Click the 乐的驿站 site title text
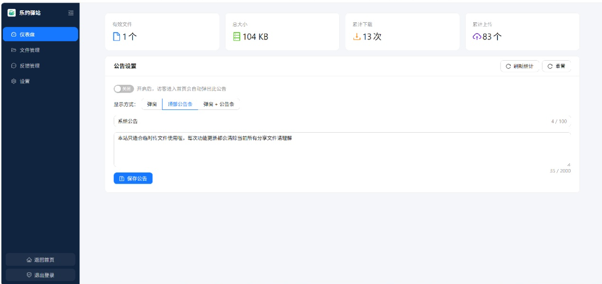602x284 pixels. 30,13
